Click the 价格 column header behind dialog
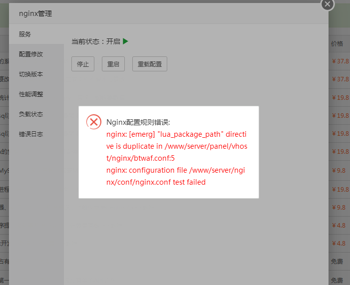The height and width of the screenshot is (285, 350). (x=337, y=43)
